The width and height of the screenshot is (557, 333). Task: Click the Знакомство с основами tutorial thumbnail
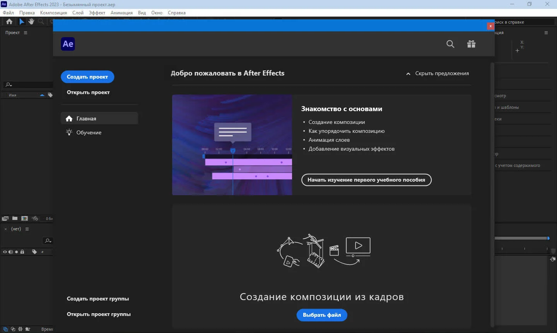click(232, 145)
